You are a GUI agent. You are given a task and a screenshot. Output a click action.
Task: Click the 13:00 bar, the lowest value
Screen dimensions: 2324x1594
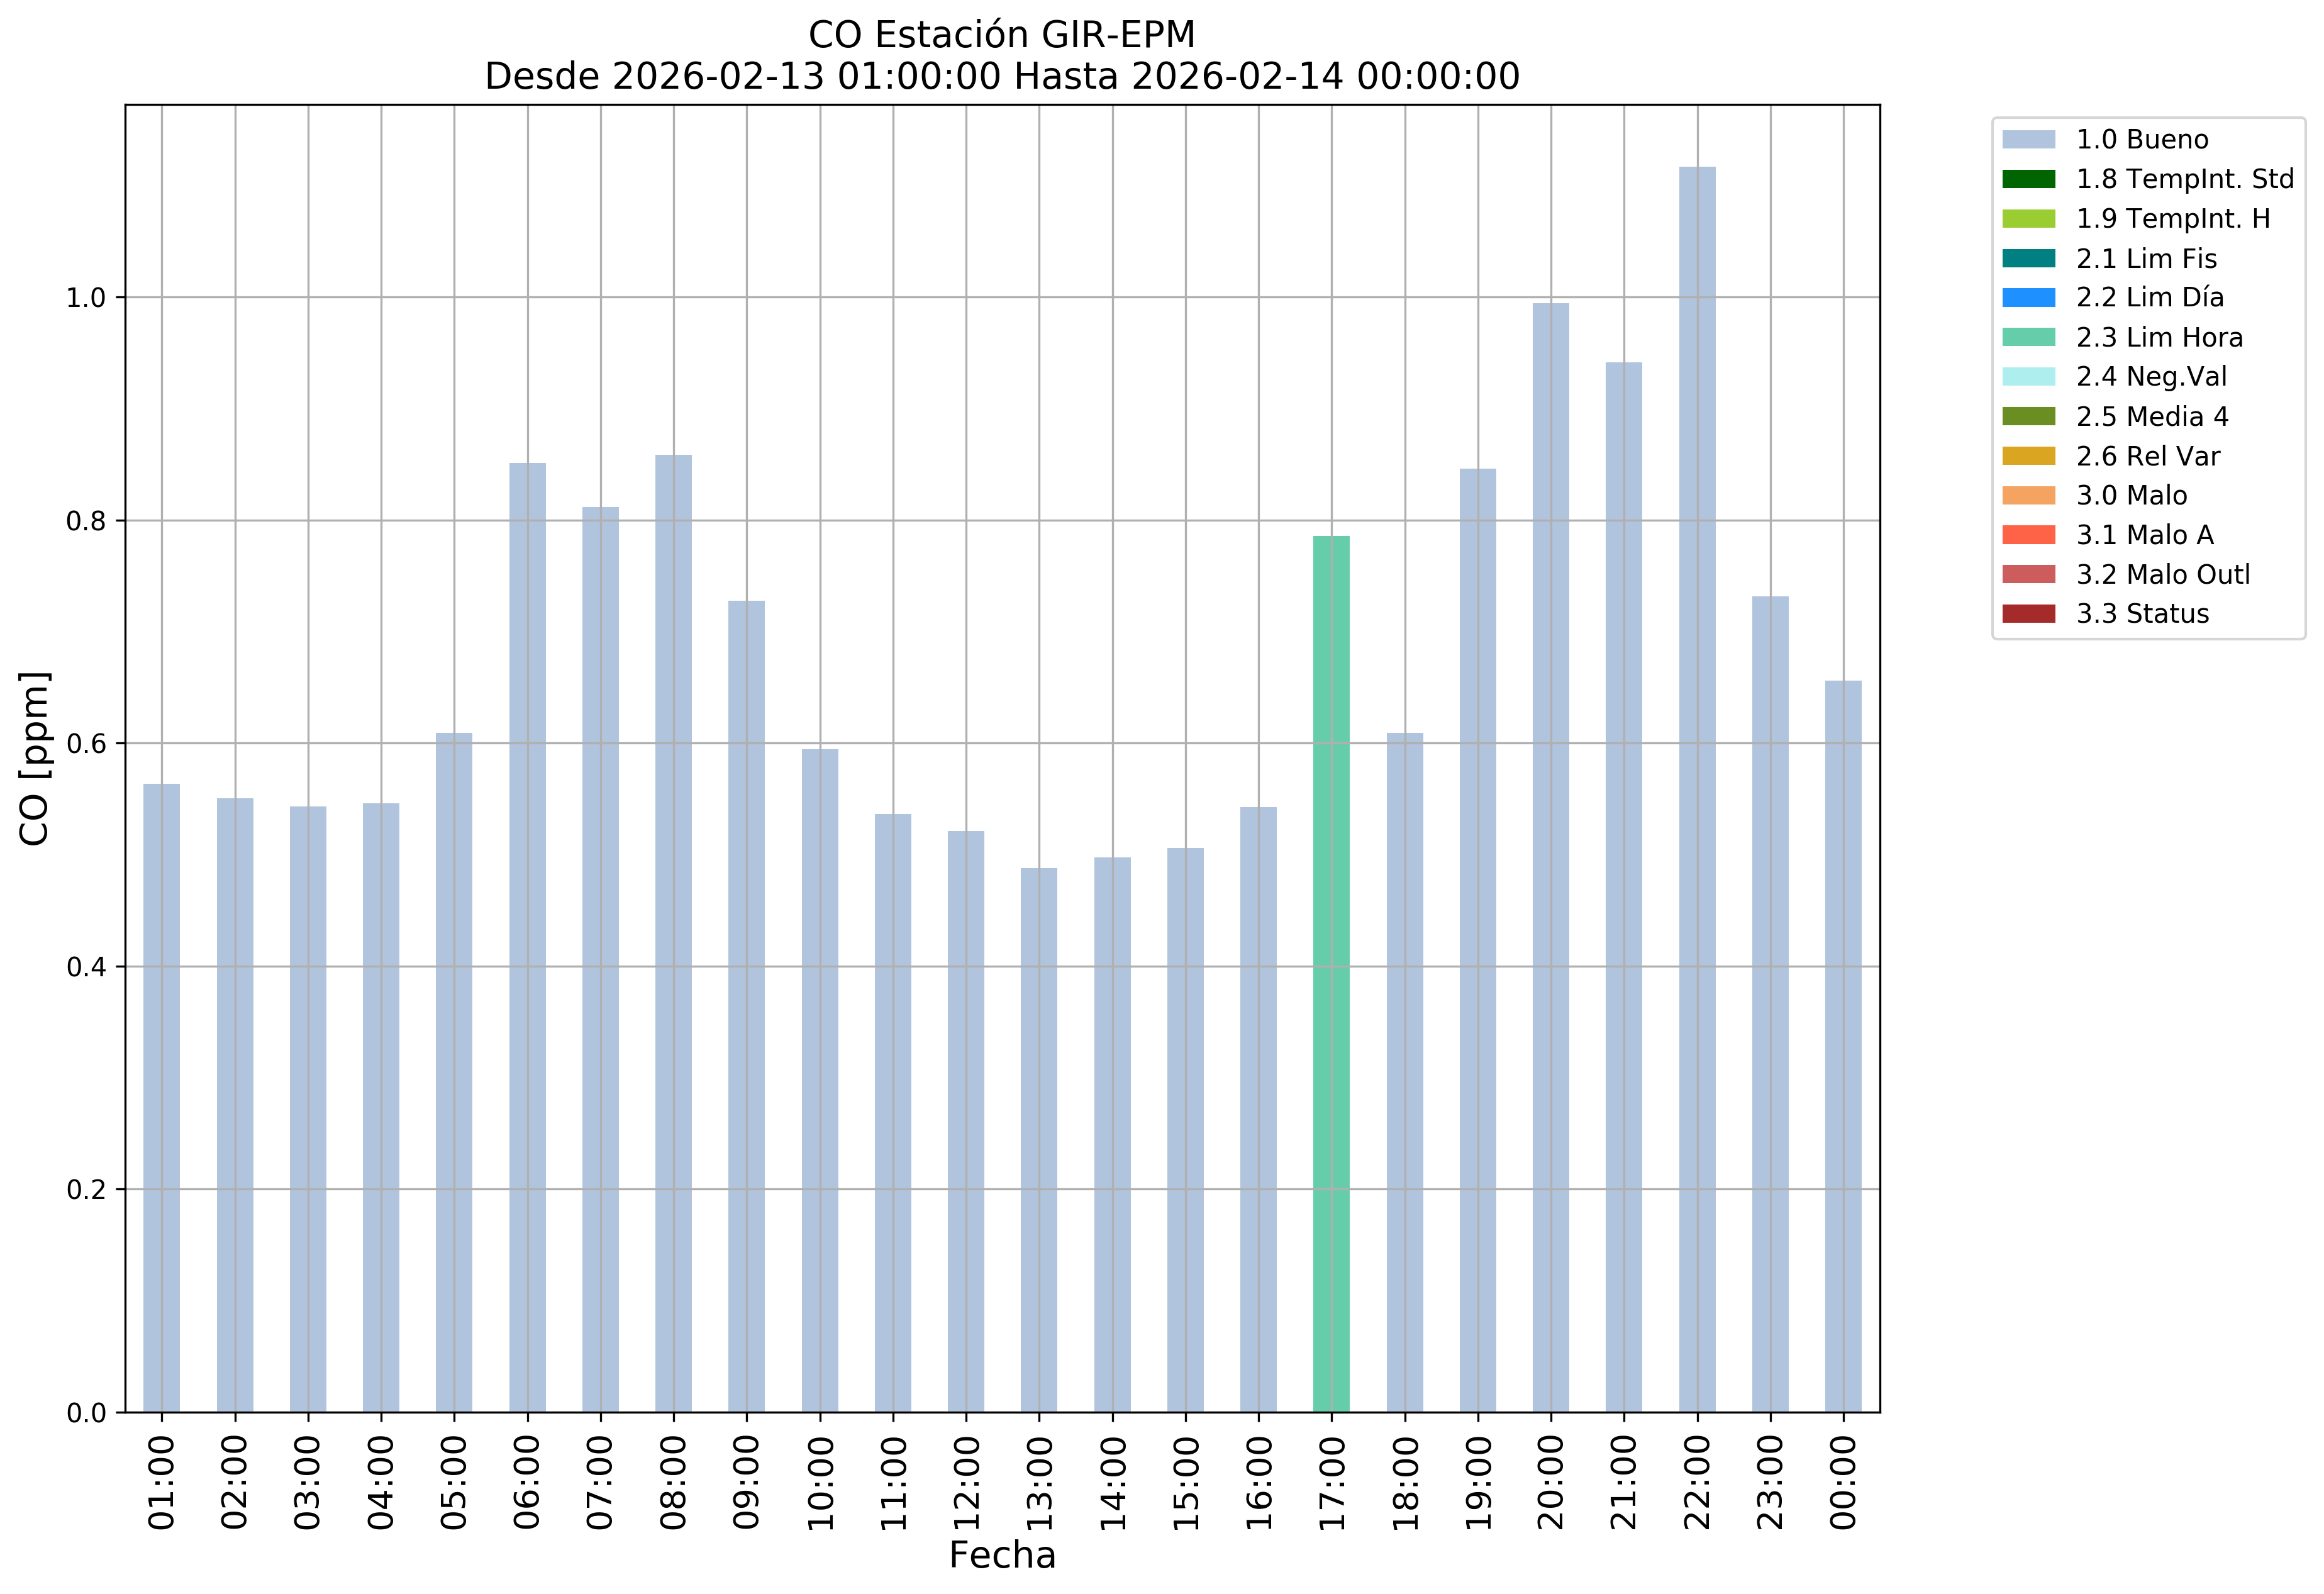1039,1140
